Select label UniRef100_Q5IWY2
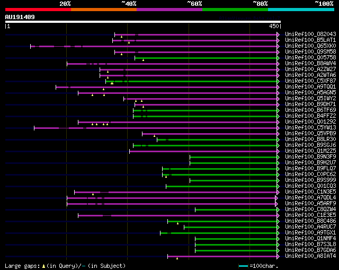 310,98
